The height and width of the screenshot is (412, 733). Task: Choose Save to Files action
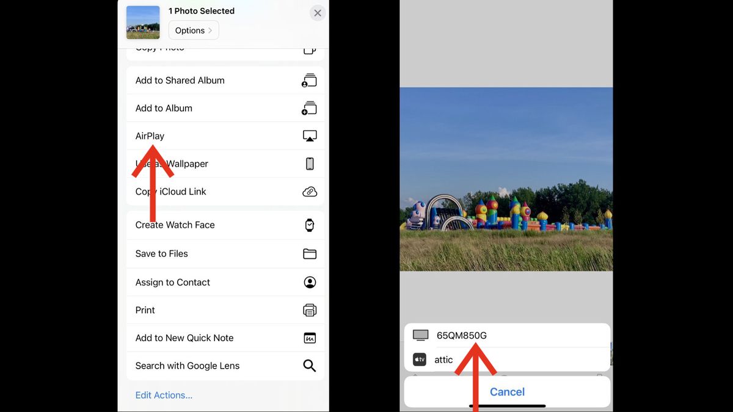pyautogui.click(x=225, y=254)
